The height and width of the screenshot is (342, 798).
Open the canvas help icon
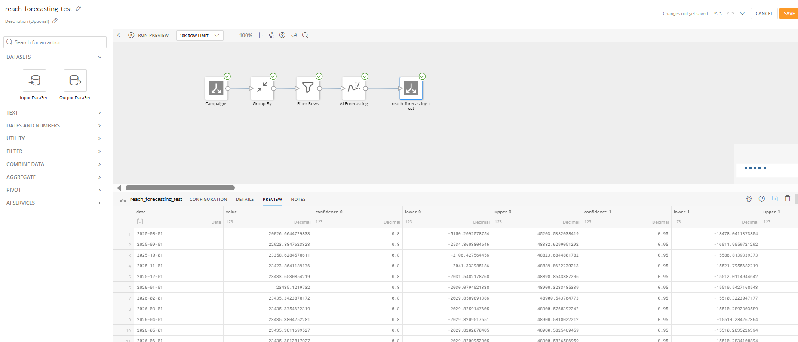[x=282, y=35]
